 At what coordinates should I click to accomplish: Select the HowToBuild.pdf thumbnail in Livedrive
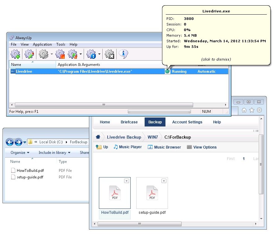click(115, 193)
